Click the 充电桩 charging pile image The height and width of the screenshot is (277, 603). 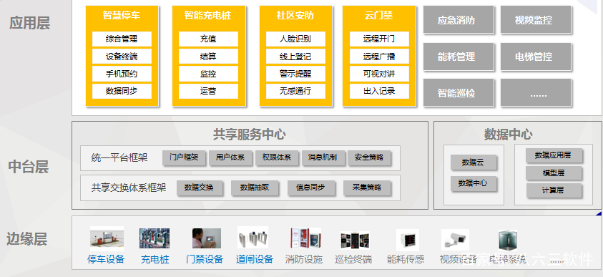click(155, 238)
